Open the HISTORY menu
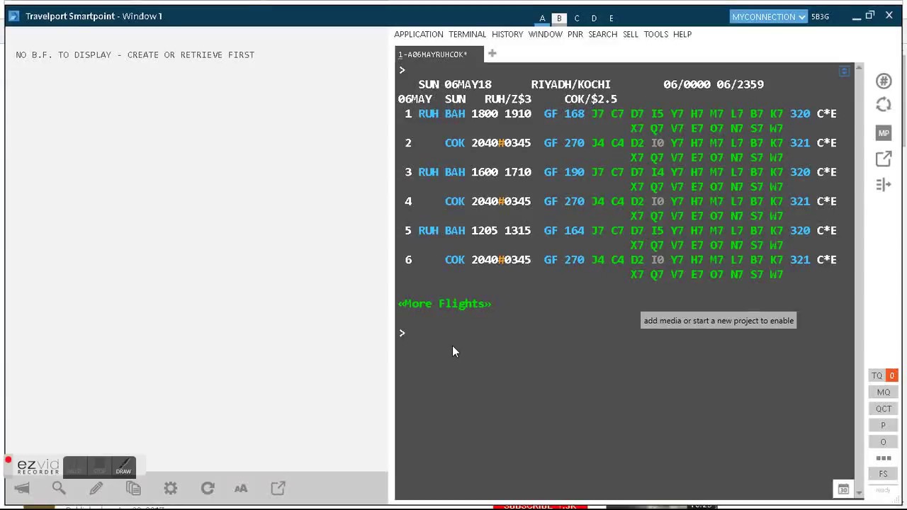This screenshot has height=510, width=907. click(507, 34)
